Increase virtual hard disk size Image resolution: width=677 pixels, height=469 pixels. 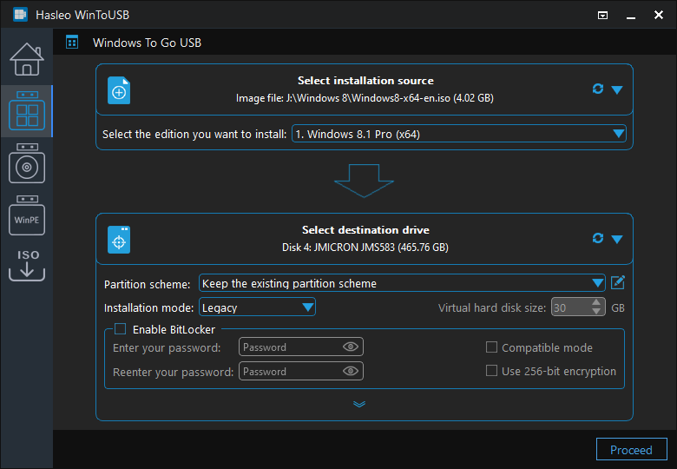pos(596,303)
